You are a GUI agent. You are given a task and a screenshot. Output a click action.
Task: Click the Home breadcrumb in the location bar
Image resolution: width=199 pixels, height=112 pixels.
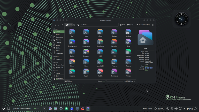click(x=85, y=25)
